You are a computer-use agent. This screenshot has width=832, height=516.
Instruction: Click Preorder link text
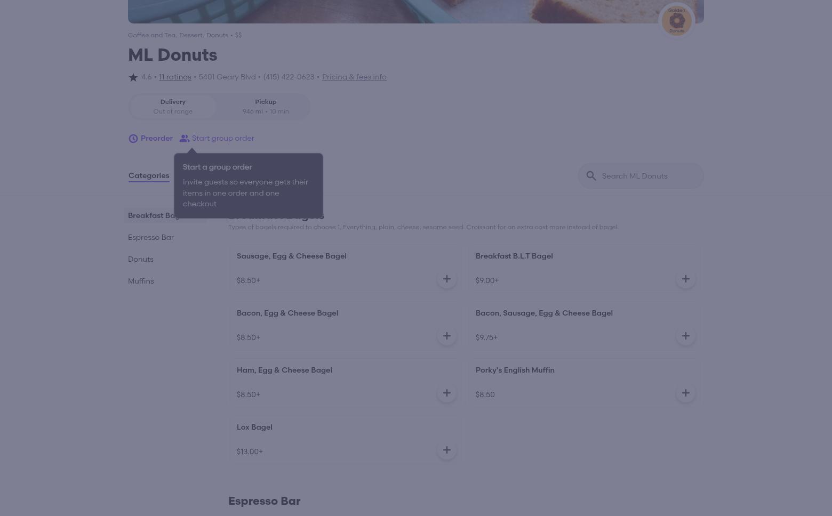tap(157, 138)
